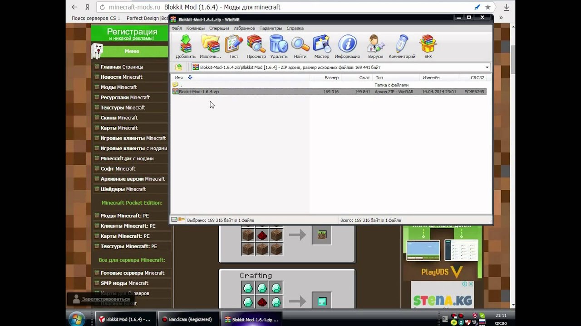The height and width of the screenshot is (326, 581).
Task: Open the Файл menu
Action: [x=177, y=28]
